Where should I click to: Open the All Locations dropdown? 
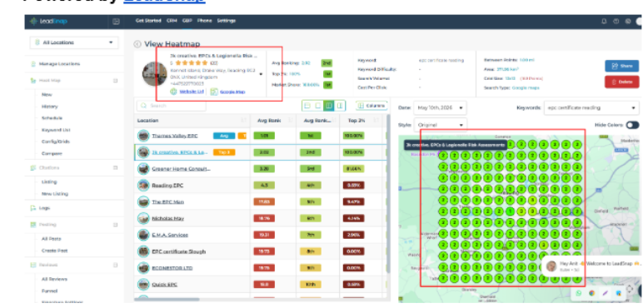(x=74, y=42)
